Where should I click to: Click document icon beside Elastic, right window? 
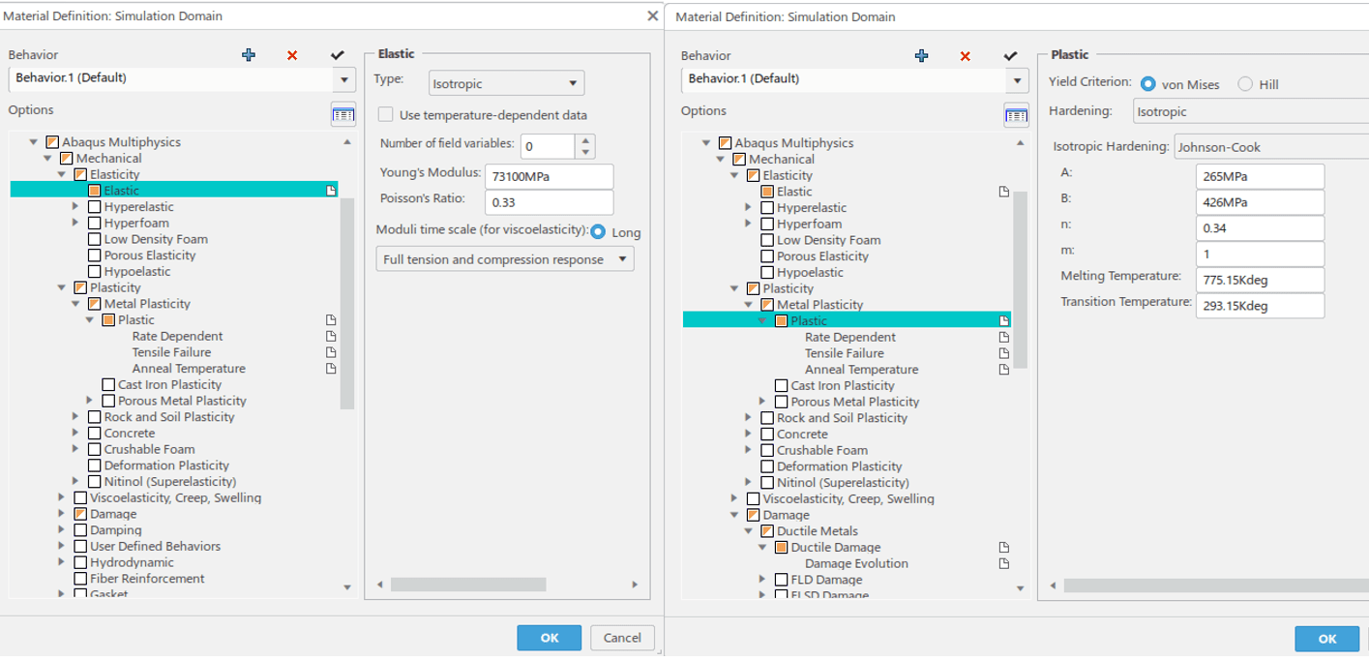(1003, 192)
